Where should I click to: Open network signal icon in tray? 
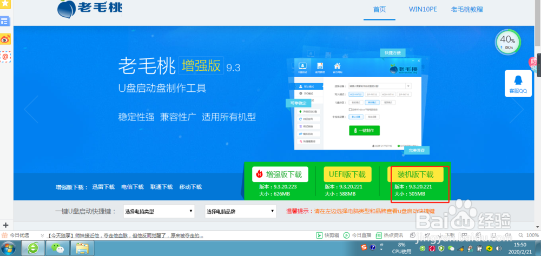[x=460, y=248]
